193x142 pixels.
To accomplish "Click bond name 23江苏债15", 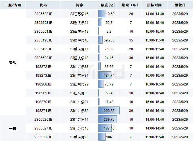I will click(79, 128).
